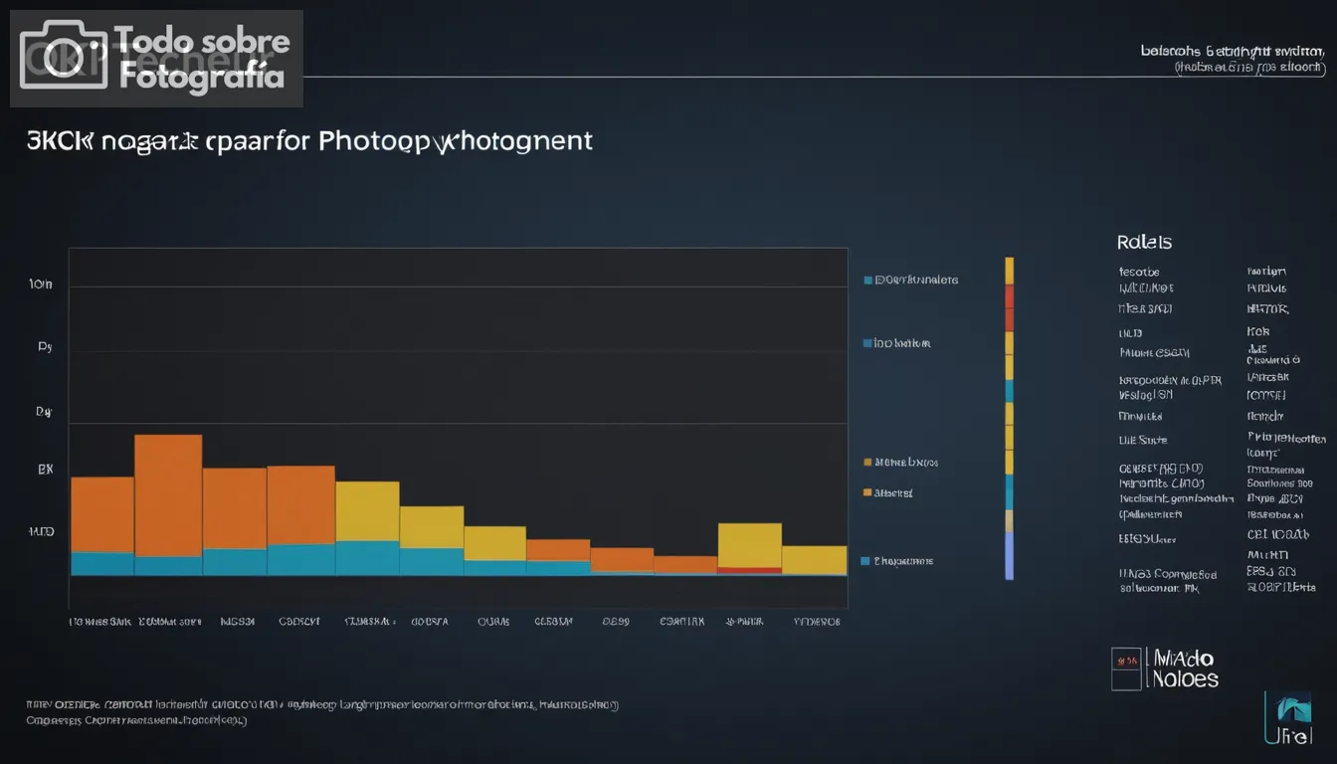Select the tallest orange bar in the chart
The width and height of the screenshot is (1337, 764).
point(168,495)
